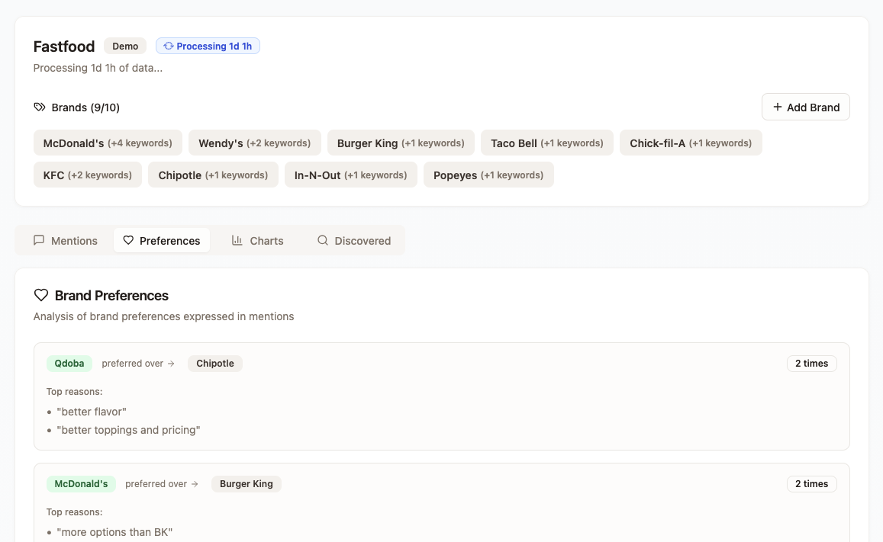The width and height of the screenshot is (883, 542).
Task: Open the Mentions tab
Action: 66,240
